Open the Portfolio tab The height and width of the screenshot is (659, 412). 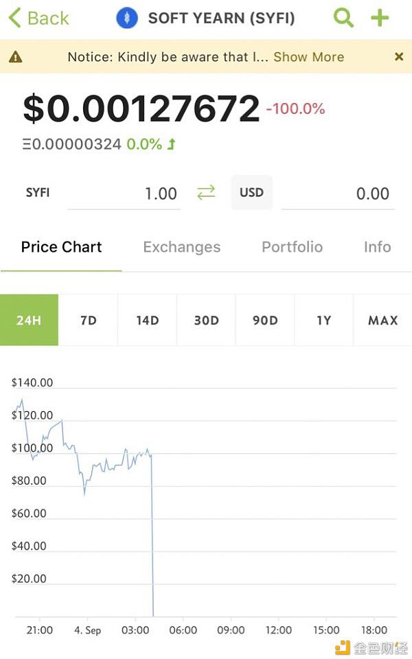click(x=292, y=247)
